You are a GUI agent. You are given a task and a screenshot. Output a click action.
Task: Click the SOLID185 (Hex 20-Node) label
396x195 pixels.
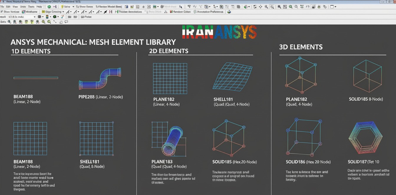[235, 162]
